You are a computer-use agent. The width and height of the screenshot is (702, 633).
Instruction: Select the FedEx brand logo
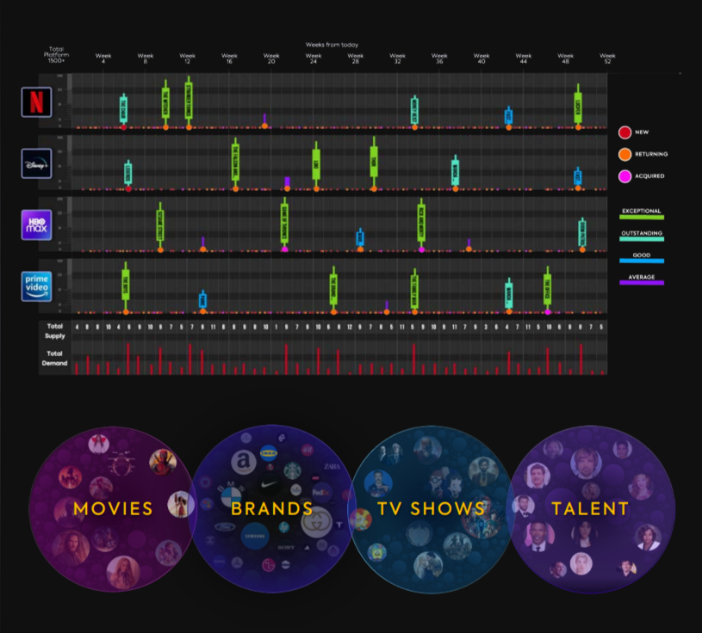coord(320,493)
